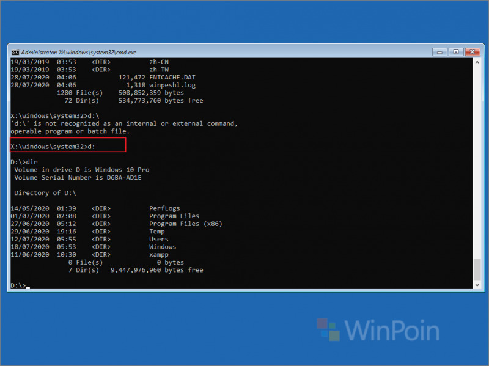Click '9,447,976,960 bytes free' text
The image size is (489, 366).
click(x=157, y=270)
